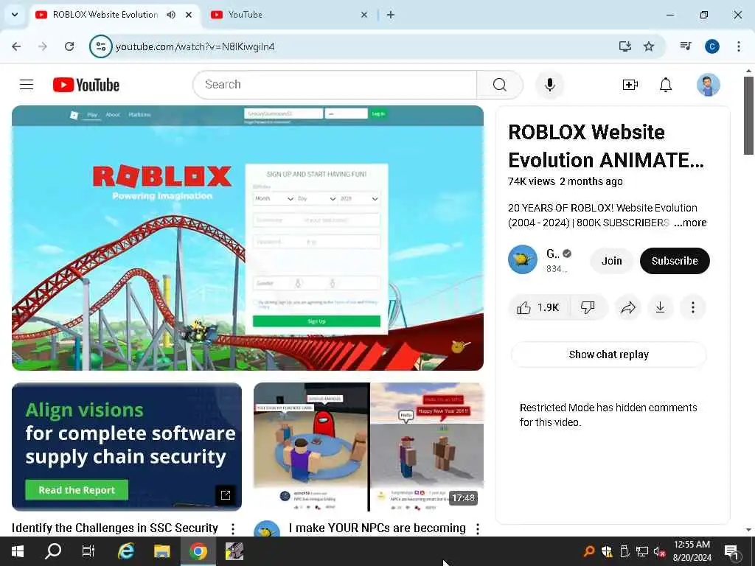Viewport: 755px width, 566px height.
Task: Open Windows taskbar search
Action: [53, 551]
